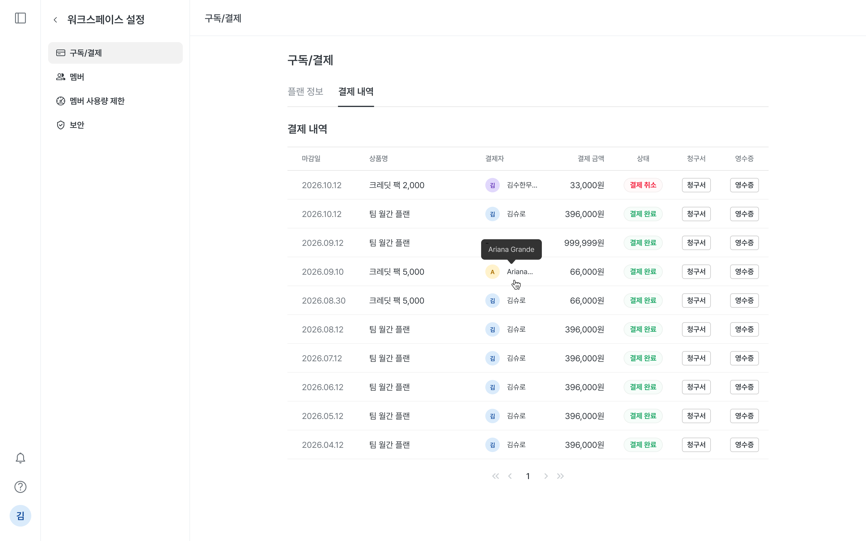
Task: Open 영수증 for the 2026.07.12 row
Action: coord(744,358)
